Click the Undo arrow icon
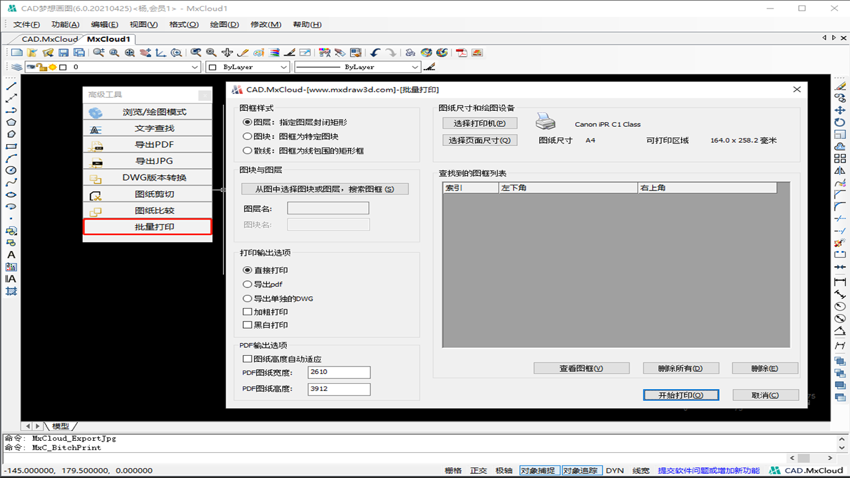Viewport: 850px width, 478px height. (x=376, y=52)
